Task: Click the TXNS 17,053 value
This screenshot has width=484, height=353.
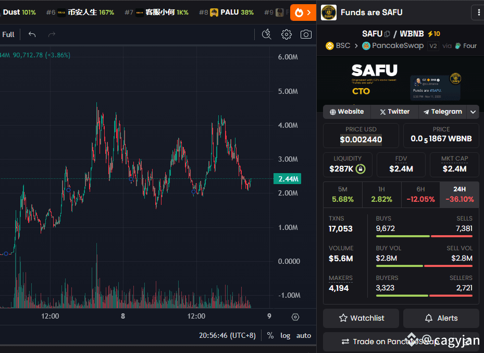Action: click(340, 229)
